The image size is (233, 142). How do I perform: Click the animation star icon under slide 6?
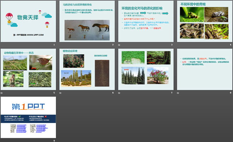(60, 93)
